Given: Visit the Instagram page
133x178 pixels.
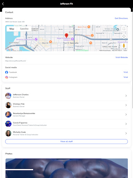Looking at the screenshot, I should coord(126,77).
